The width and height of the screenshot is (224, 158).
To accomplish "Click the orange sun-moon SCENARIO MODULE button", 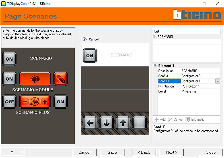I will (x=35, y=79).
